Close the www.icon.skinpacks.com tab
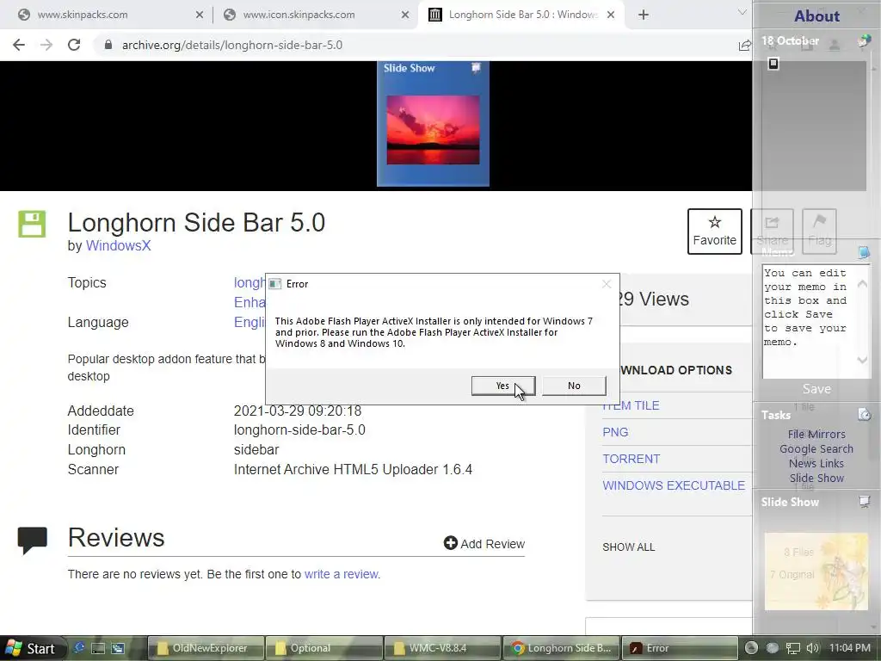The width and height of the screenshot is (881, 661). tap(405, 15)
